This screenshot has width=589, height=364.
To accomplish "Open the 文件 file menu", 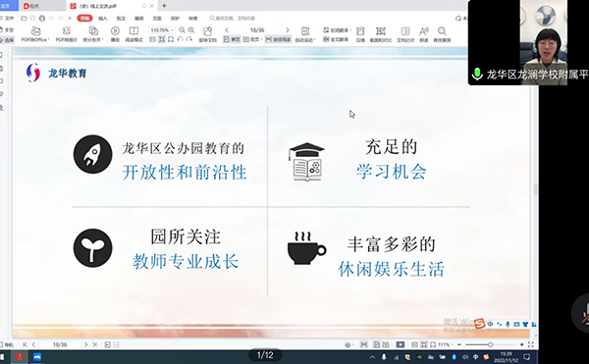I will tap(8, 18).
